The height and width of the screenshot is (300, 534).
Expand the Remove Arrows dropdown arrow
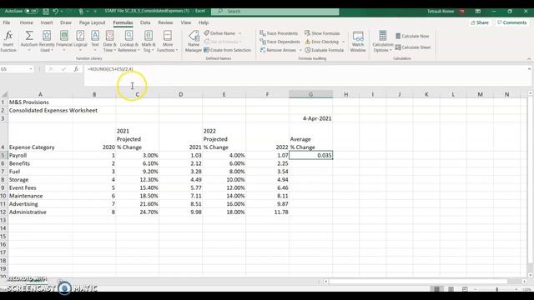pos(300,50)
